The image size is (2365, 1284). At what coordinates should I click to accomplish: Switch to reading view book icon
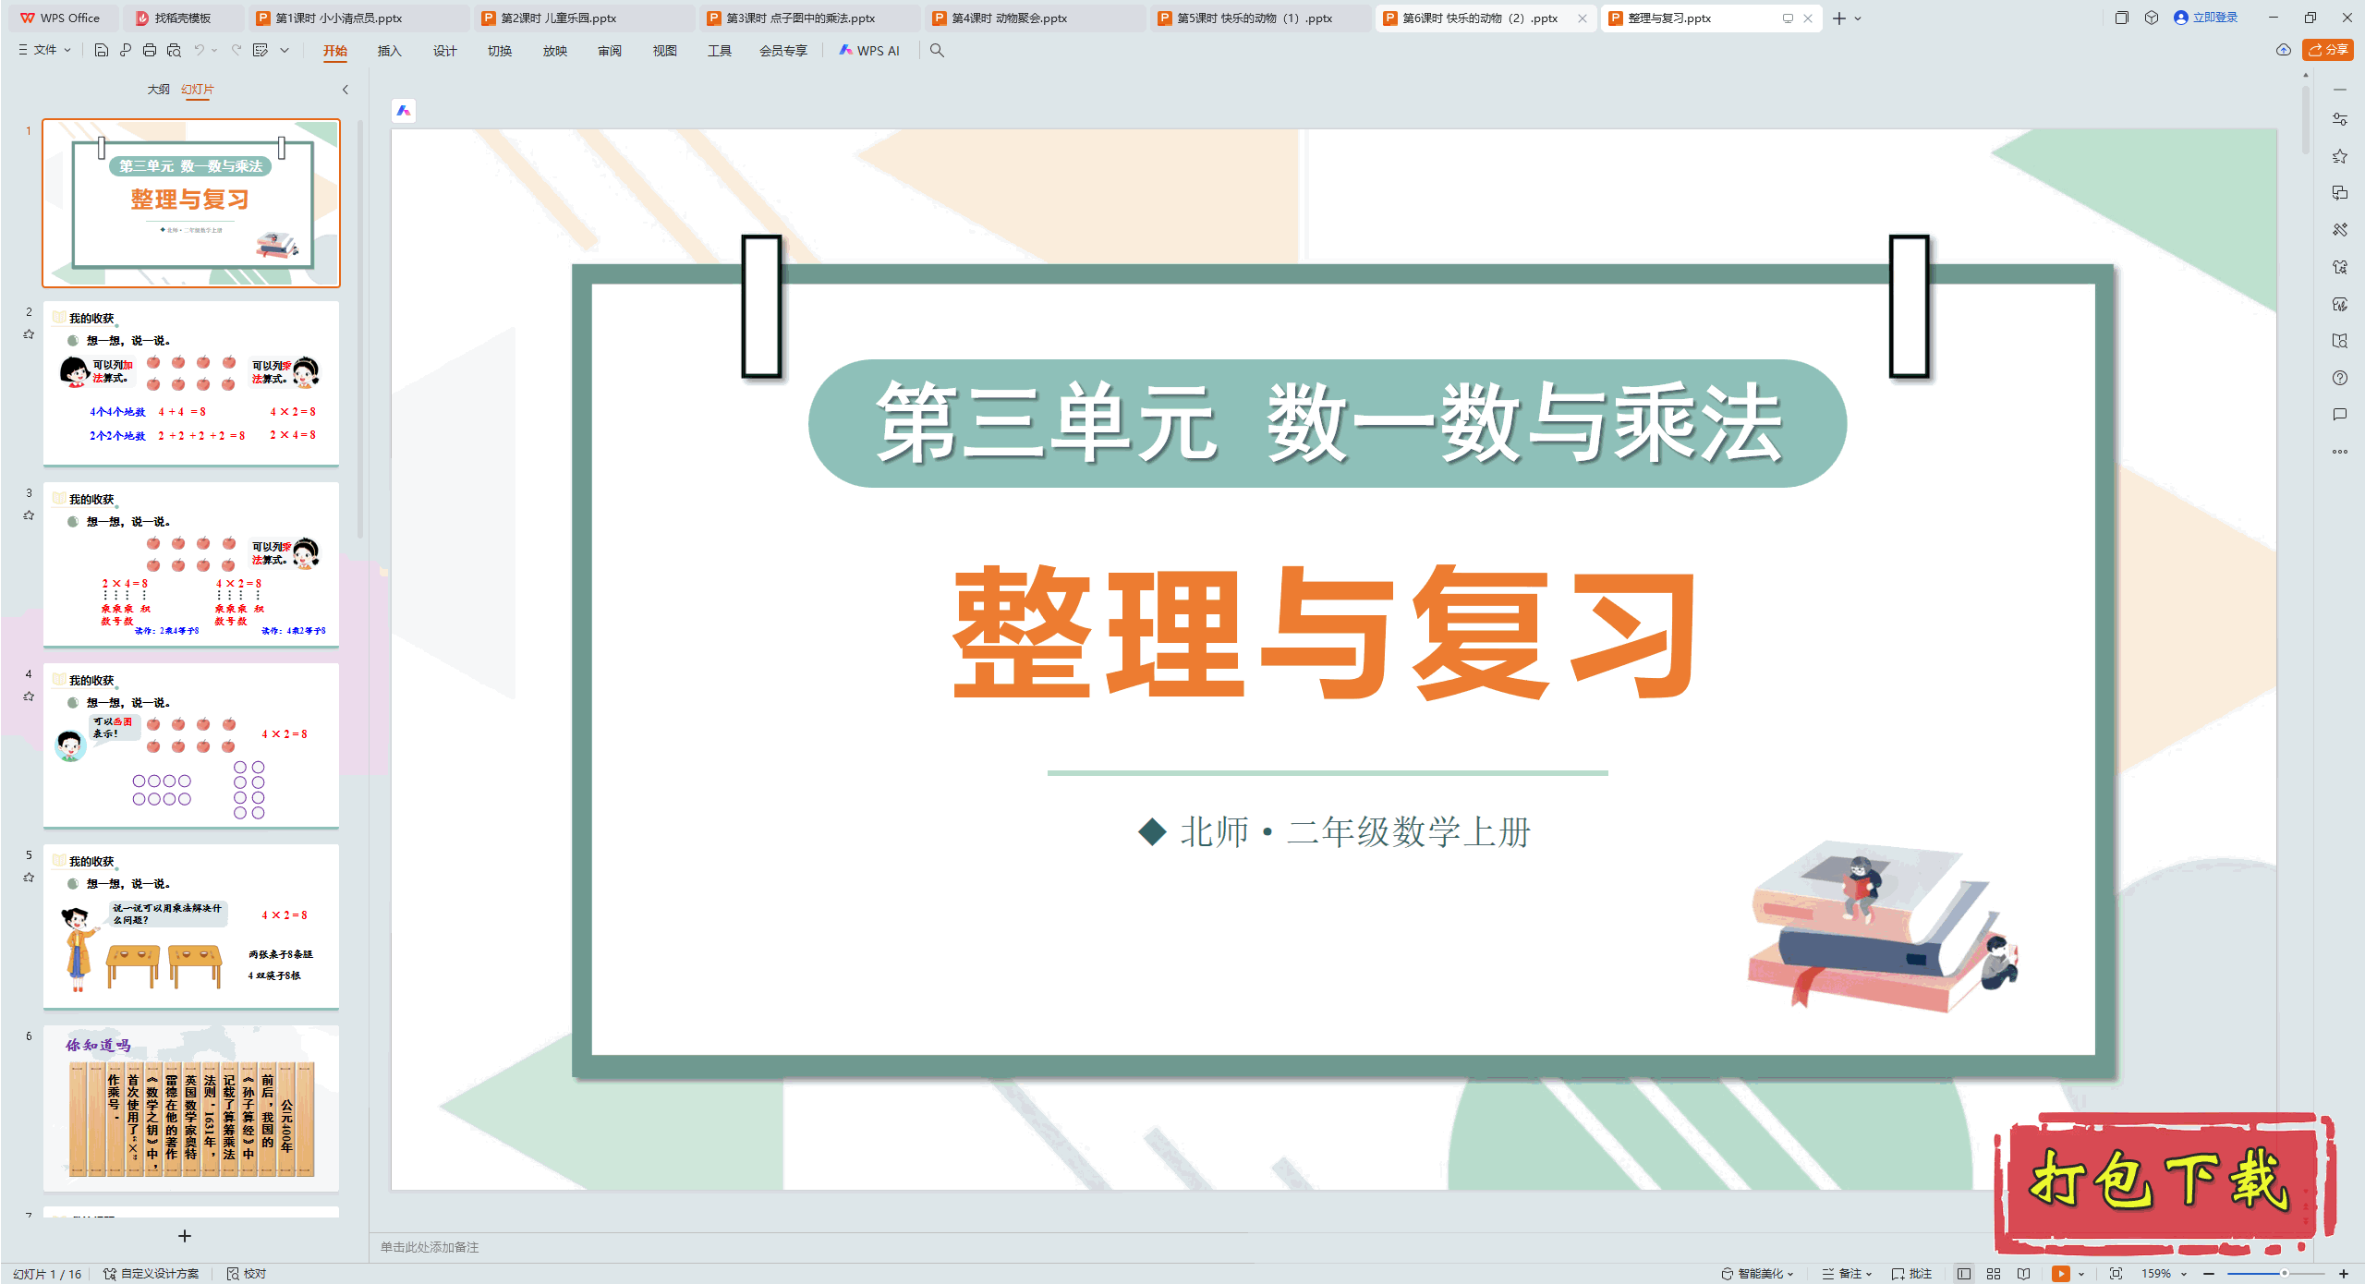coord(2023,1273)
